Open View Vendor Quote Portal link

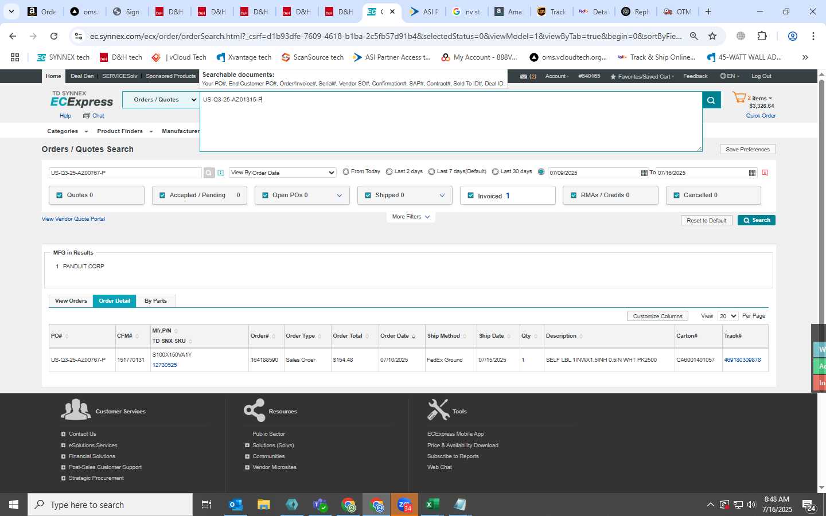click(73, 219)
